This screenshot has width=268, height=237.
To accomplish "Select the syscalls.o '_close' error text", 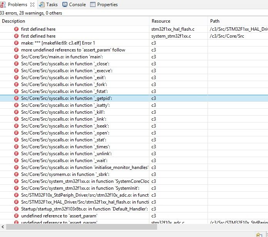I will [65, 64].
